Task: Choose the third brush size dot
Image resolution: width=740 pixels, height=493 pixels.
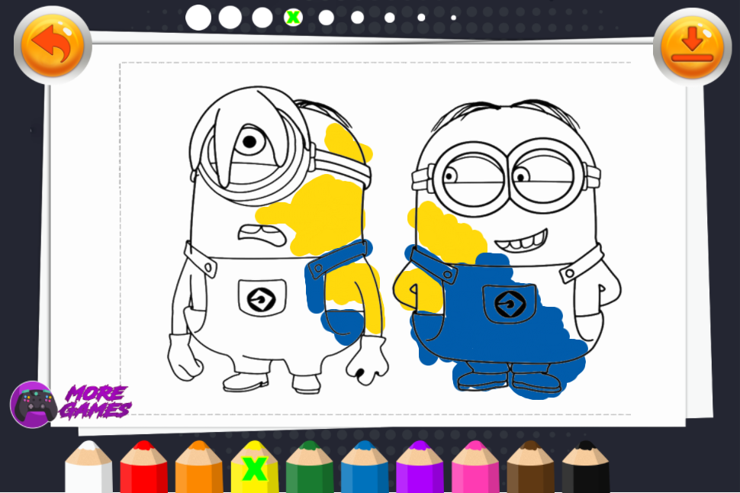Action: pyautogui.click(x=262, y=18)
